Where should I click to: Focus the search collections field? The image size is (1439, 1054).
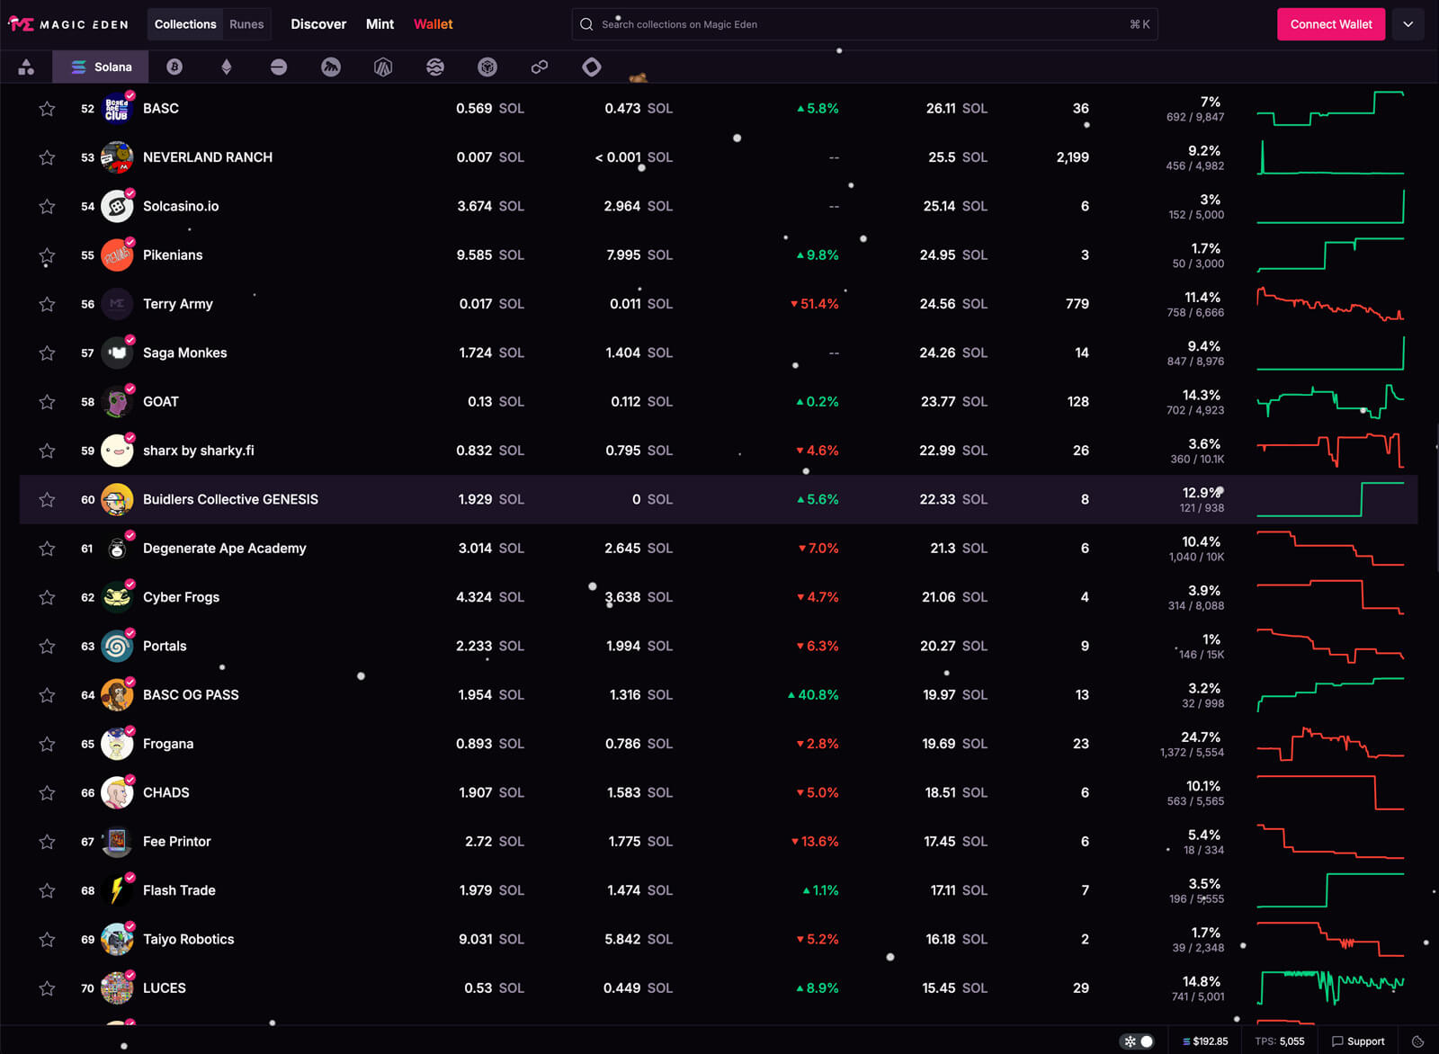pyautogui.click(x=864, y=24)
